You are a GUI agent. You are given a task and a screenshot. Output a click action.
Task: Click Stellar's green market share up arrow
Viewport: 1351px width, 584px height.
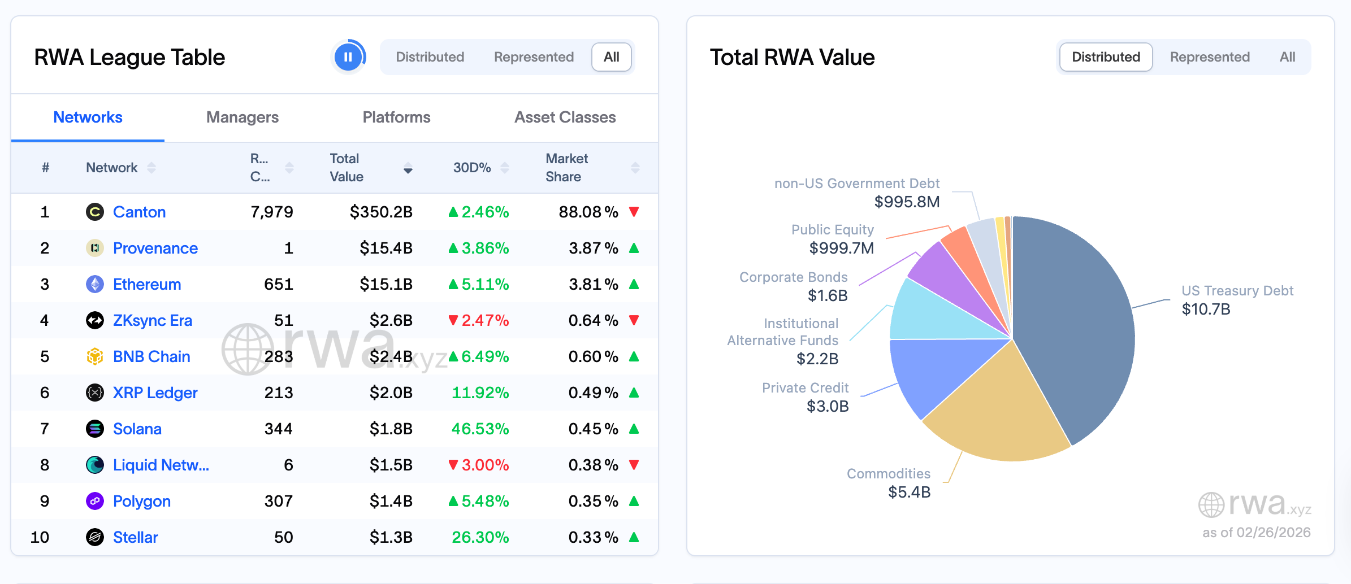(x=634, y=537)
